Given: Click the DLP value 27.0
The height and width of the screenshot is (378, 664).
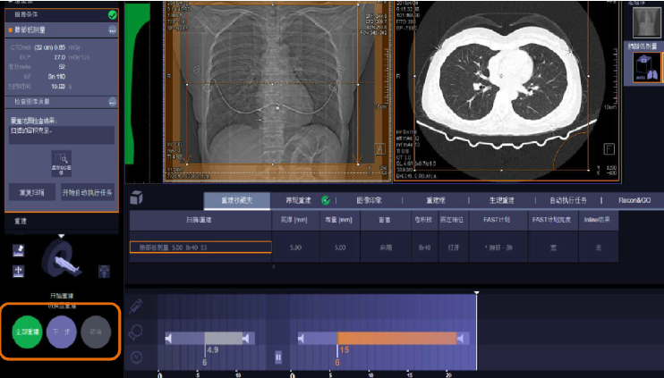Looking at the screenshot, I should (59, 57).
